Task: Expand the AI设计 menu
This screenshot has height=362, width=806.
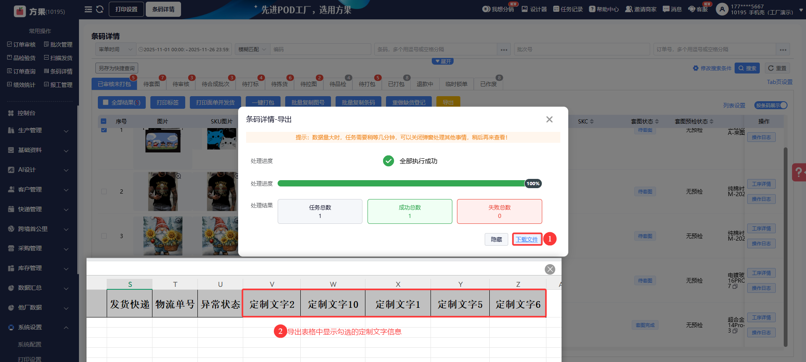Action: tap(39, 170)
